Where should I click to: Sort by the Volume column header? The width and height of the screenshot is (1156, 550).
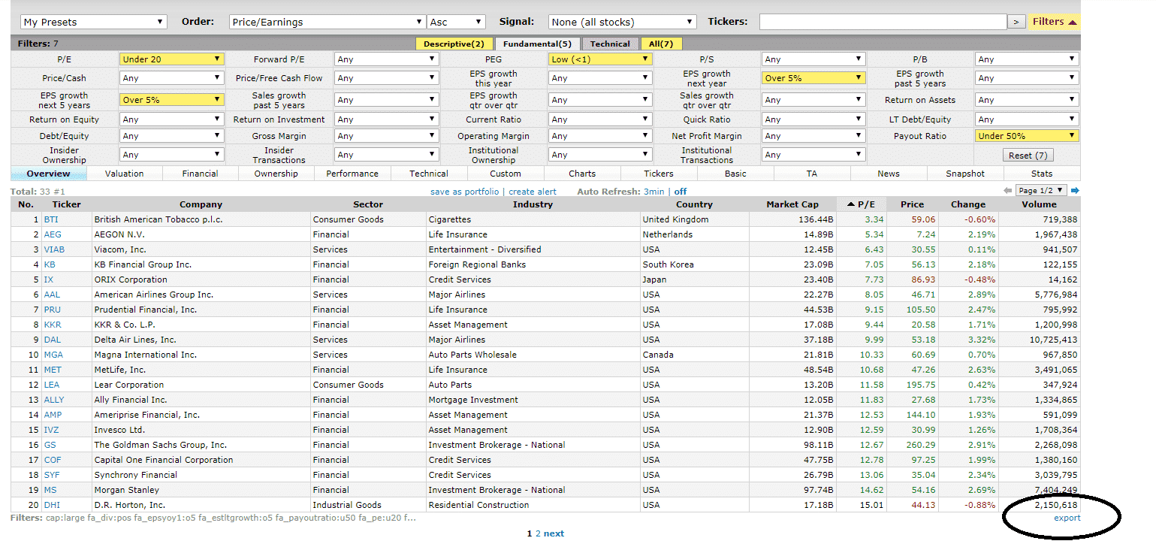tap(1039, 204)
